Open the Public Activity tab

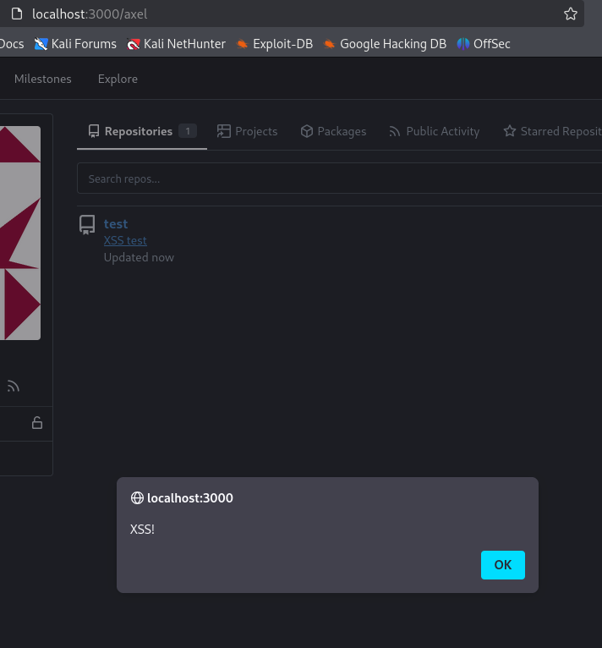click(434, 131)
